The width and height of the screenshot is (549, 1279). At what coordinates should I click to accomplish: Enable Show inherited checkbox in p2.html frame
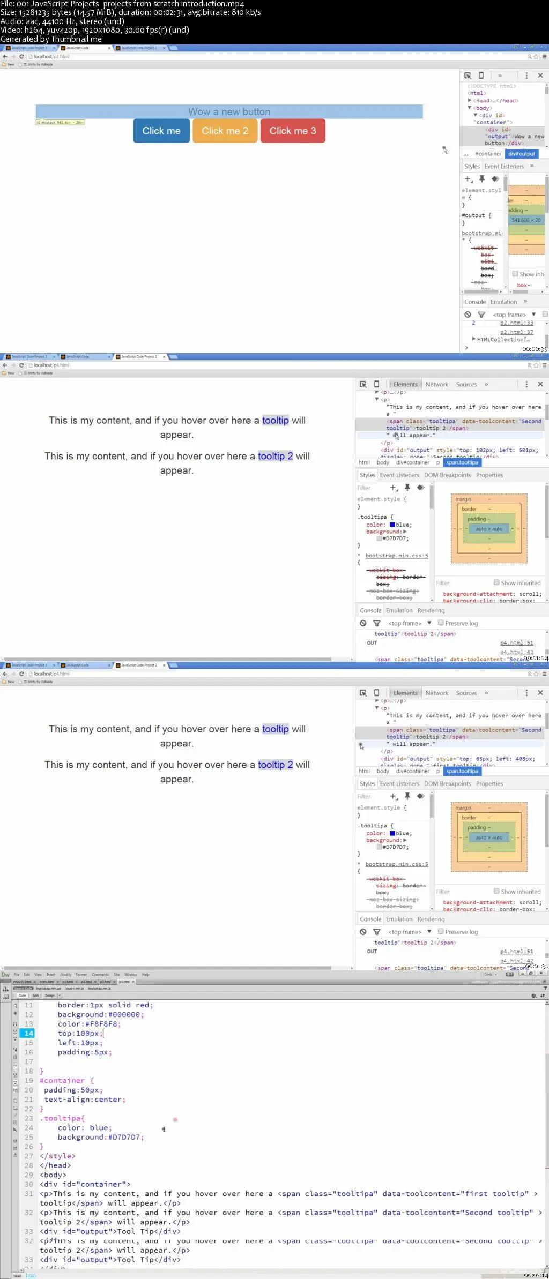point(515,274)
